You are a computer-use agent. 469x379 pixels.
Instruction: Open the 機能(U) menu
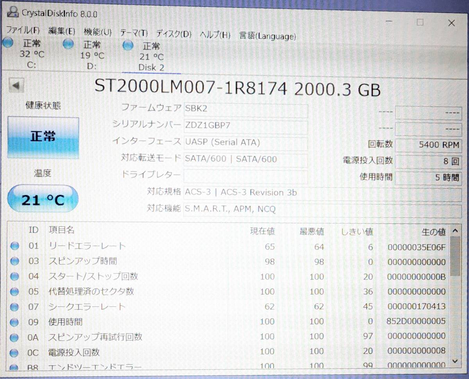tap(98, 32)
